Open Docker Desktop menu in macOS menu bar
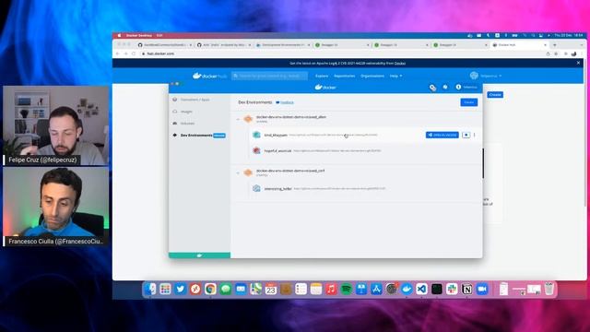The width and height of the screenshot is (590, 332). pos(139,35)
